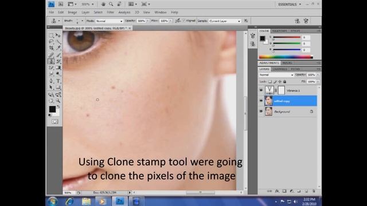Open the Arrange Documents dropdown
367x206 pixels.
tap(132, 4)
